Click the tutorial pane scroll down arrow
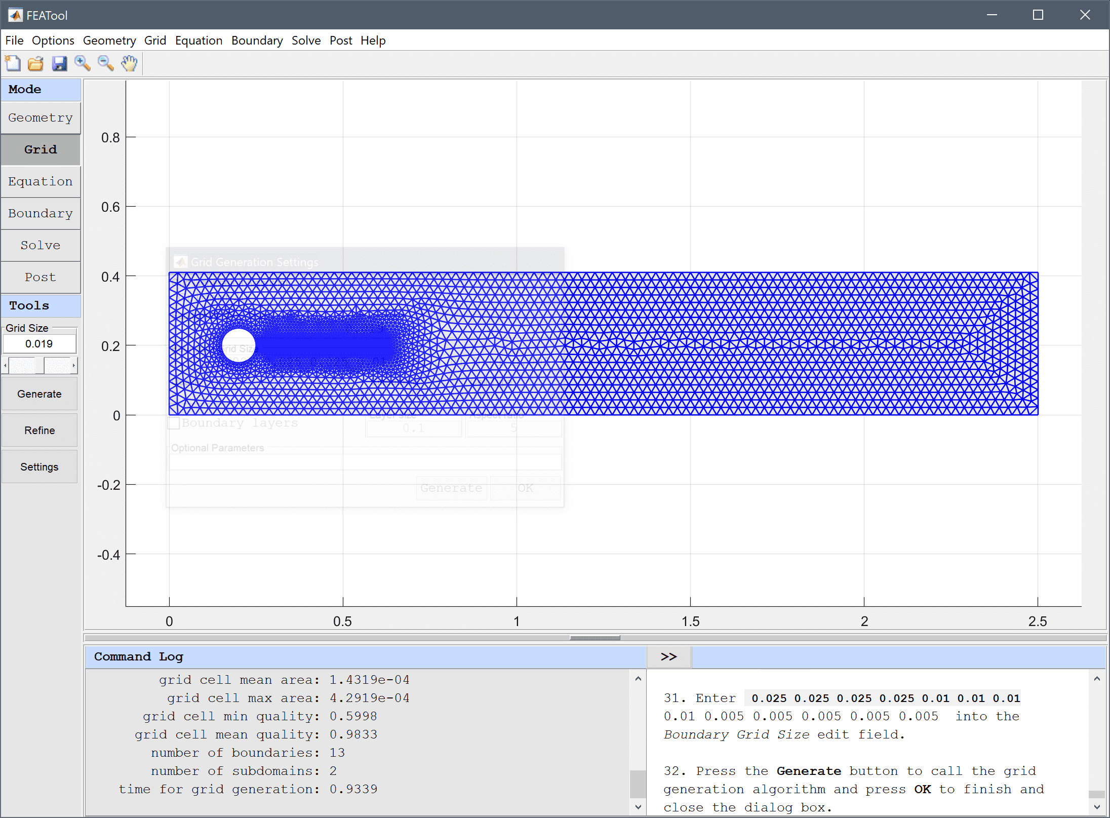This screenshot has height=818, width=1110. pyautogui.click(x=1097, y=807)
